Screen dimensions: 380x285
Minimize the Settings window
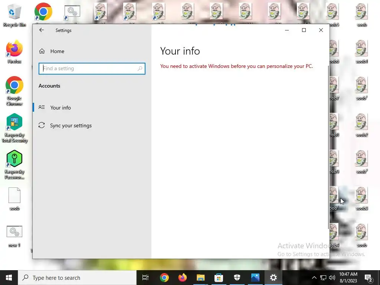point(287,30)
